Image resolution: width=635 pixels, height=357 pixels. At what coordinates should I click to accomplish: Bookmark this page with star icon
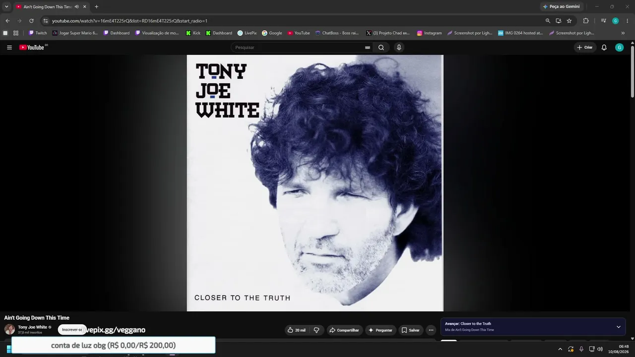tap(569, 21)
